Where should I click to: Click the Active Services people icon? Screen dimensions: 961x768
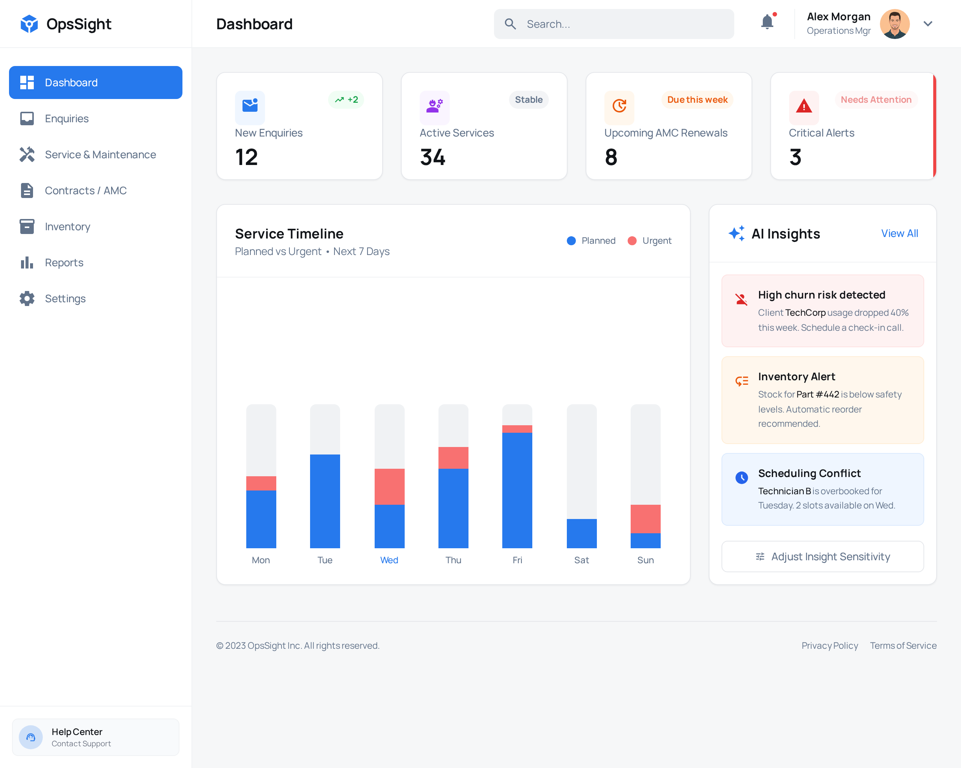click(x=435, y=105)
